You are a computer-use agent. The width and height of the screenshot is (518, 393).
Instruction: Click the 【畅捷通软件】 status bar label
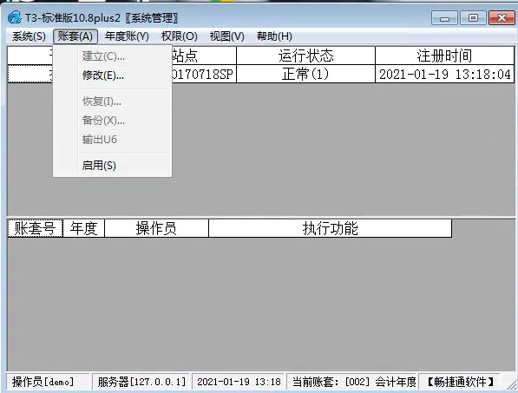(460, 382)
